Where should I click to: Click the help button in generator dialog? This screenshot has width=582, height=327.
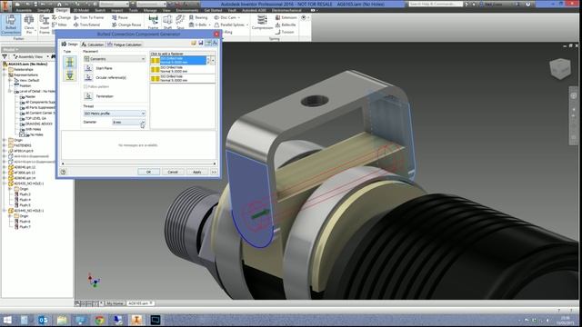(x=63, y=172)
